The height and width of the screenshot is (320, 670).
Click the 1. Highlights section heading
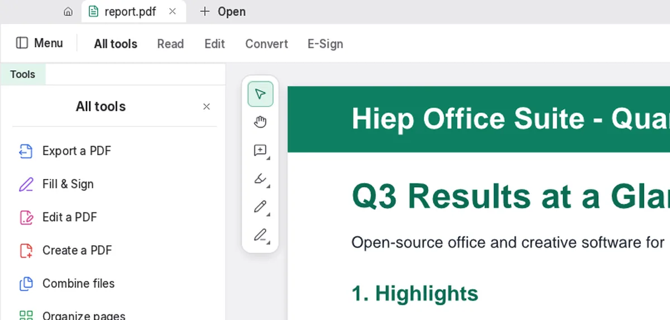[415, 293]
